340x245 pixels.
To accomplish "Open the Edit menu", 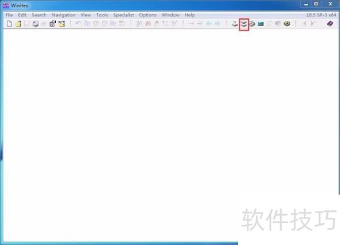I will click(x=22, y=15).
